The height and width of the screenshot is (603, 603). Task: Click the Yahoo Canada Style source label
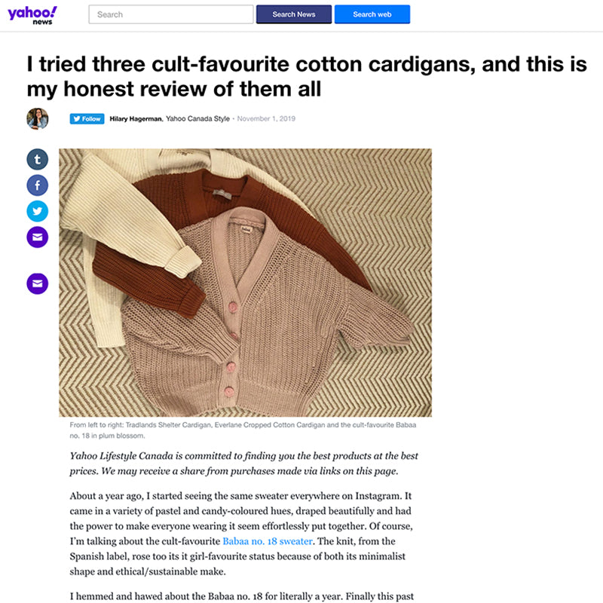click(x=197, y=119)
